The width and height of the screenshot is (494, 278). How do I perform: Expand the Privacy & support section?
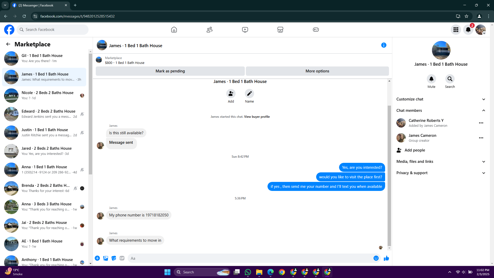pos(441,173)
